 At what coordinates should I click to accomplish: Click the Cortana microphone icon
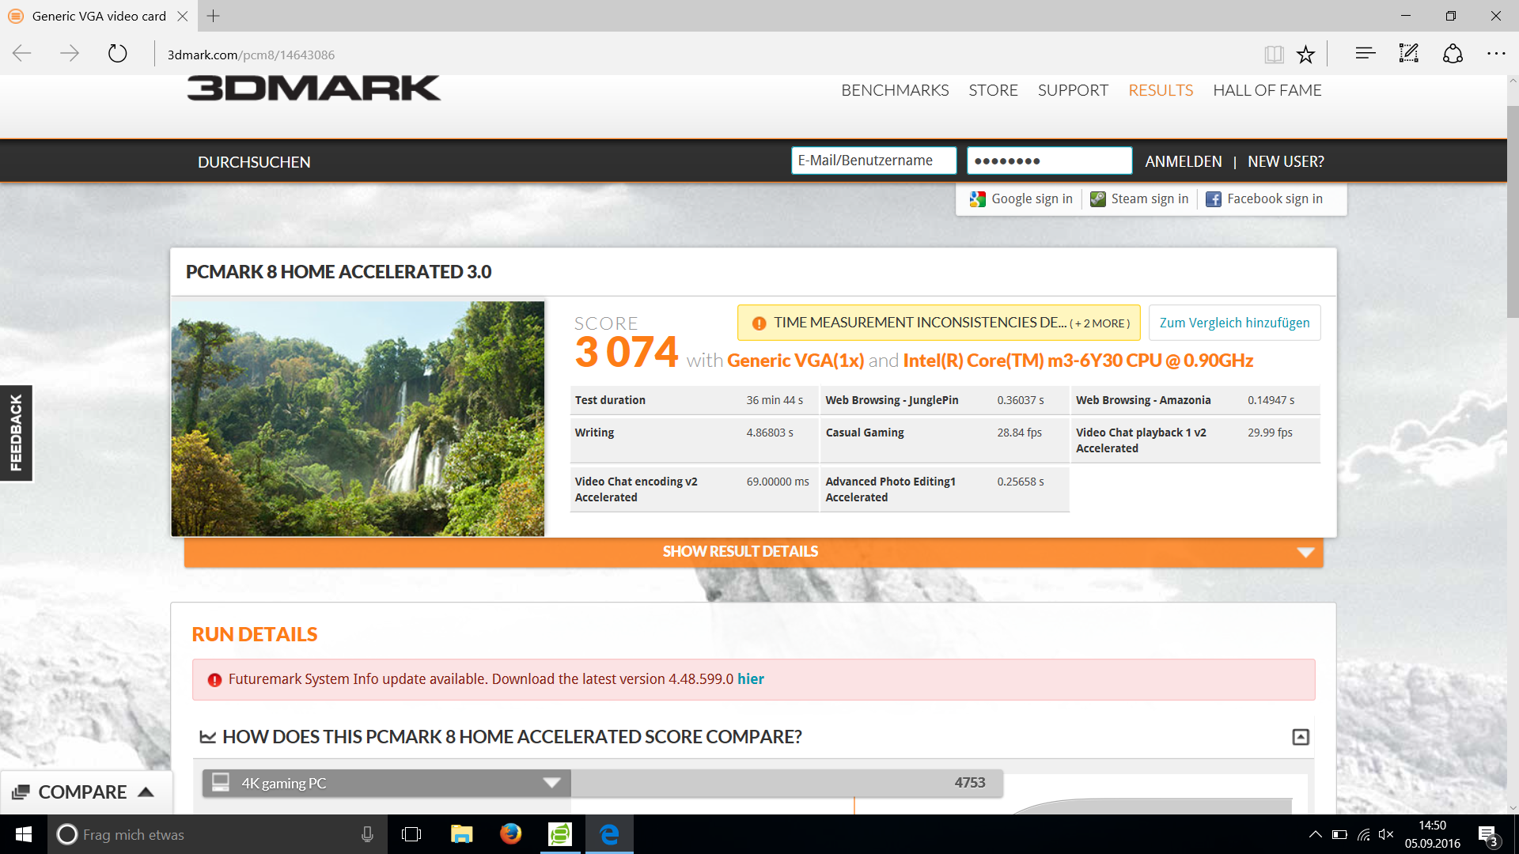click(367, 834)
